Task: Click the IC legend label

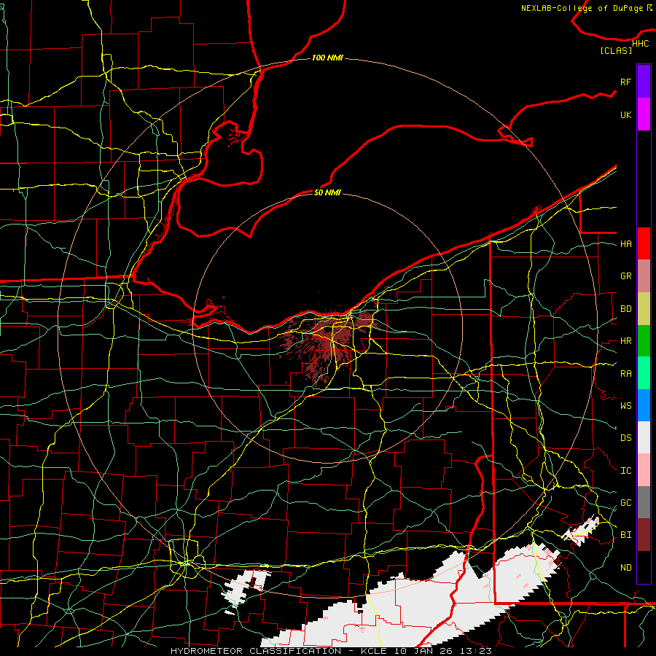Action: 625,471
